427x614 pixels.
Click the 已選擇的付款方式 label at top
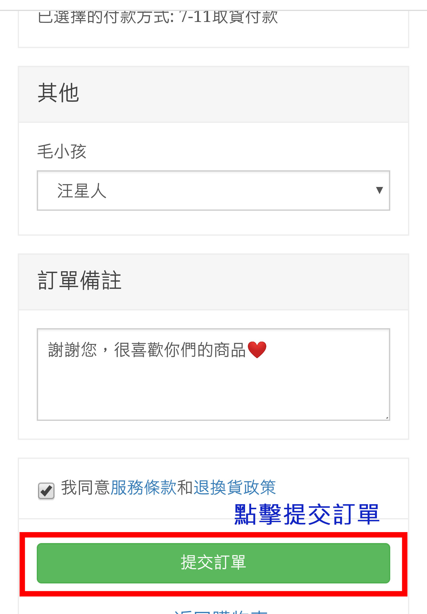click(x=106, y=17)
